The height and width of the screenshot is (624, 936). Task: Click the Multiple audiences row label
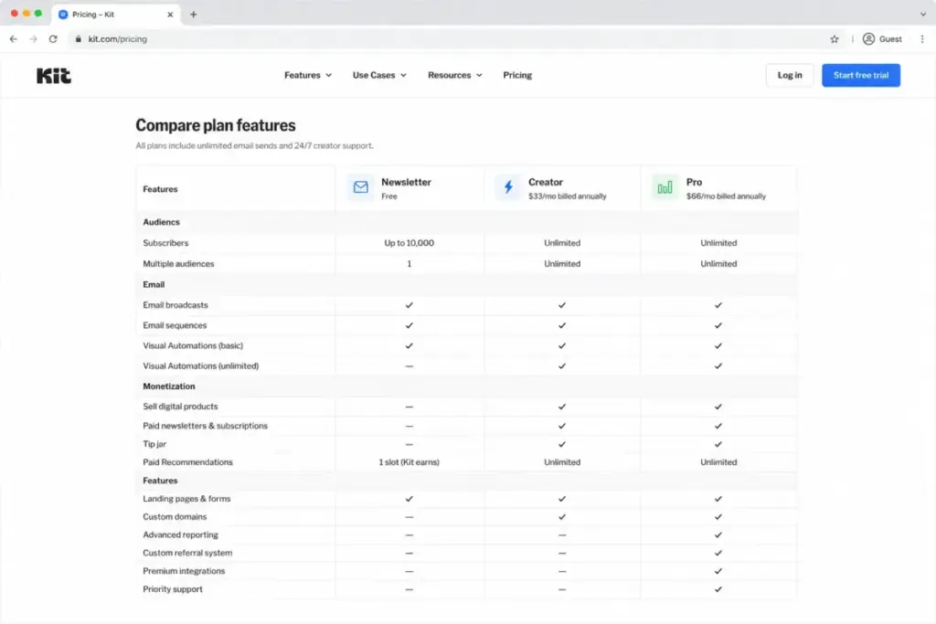click(x=178, y=264)
